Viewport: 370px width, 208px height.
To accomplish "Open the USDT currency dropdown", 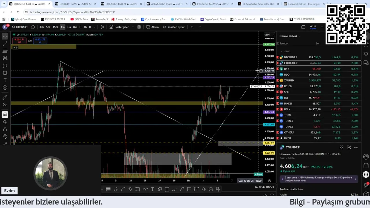I will (269, 35).
